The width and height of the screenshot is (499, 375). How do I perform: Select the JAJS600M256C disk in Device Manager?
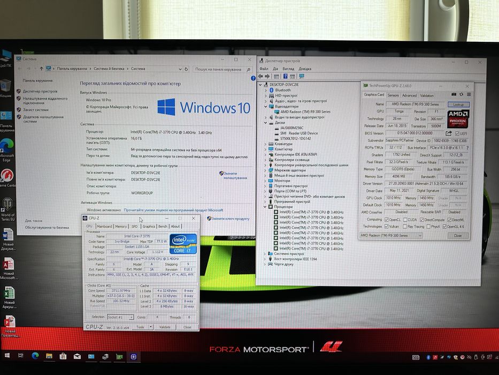(x=292, y=128)
